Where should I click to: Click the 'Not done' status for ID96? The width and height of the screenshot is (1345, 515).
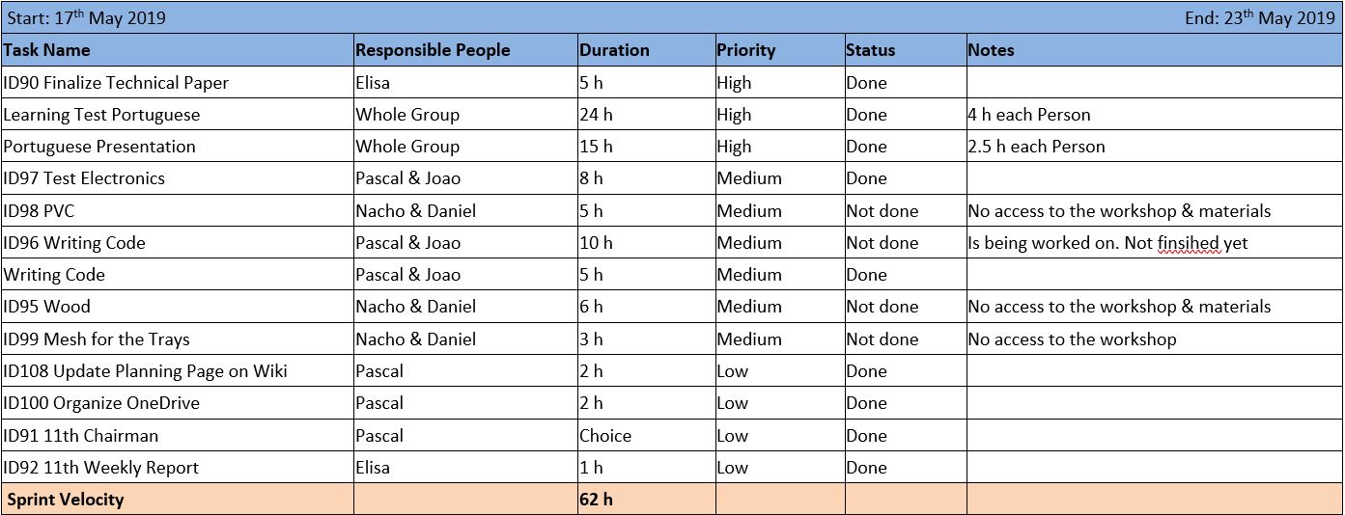(x=883, y=243)
